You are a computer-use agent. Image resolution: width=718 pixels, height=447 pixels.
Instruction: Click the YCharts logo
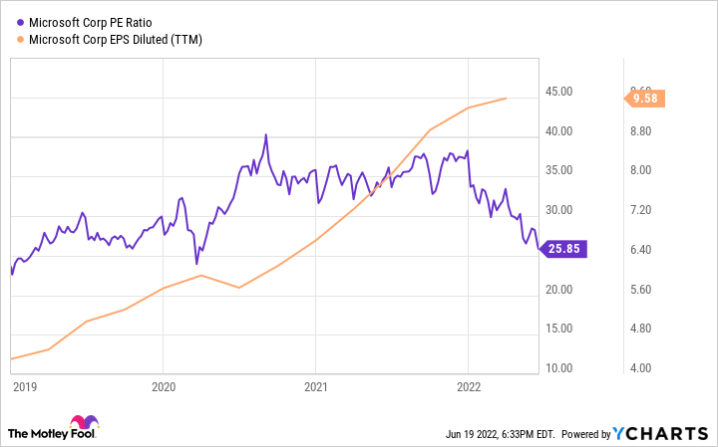pos(660,433)
